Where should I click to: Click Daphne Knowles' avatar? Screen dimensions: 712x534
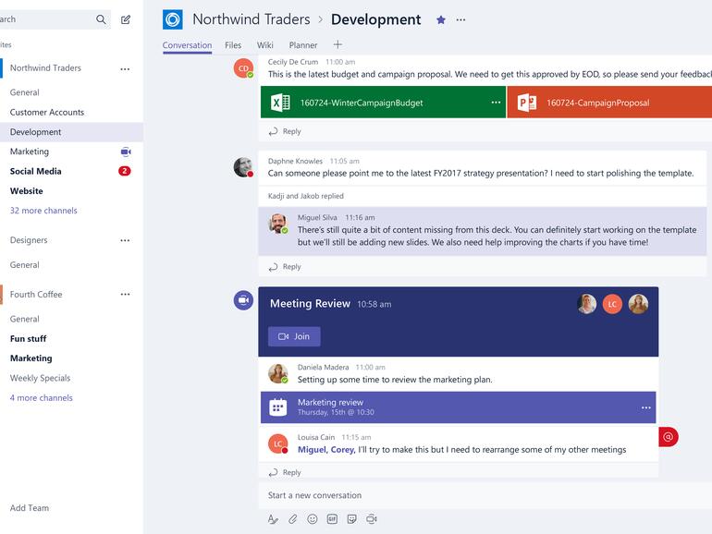tap(243, 167)
